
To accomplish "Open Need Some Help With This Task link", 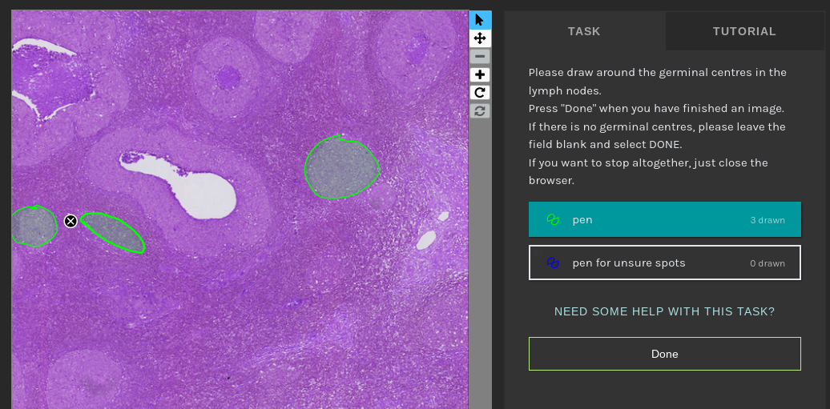I will click(x=664, y=311).
